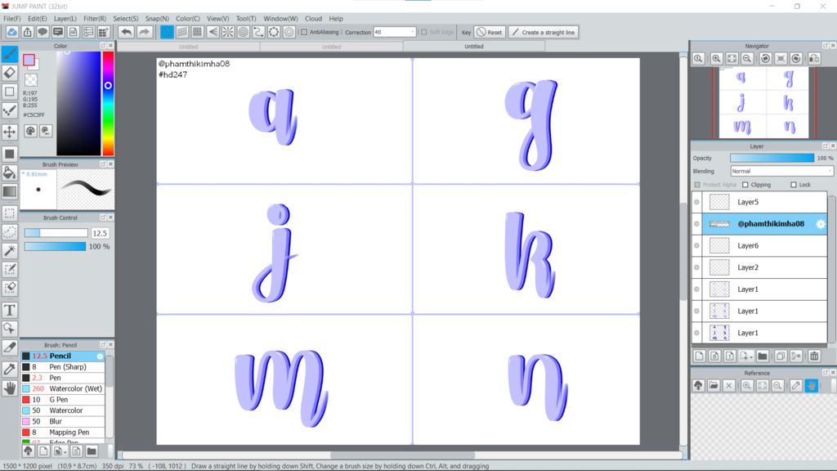
Task: Select the G Pen brush
Action: [63, 399]
